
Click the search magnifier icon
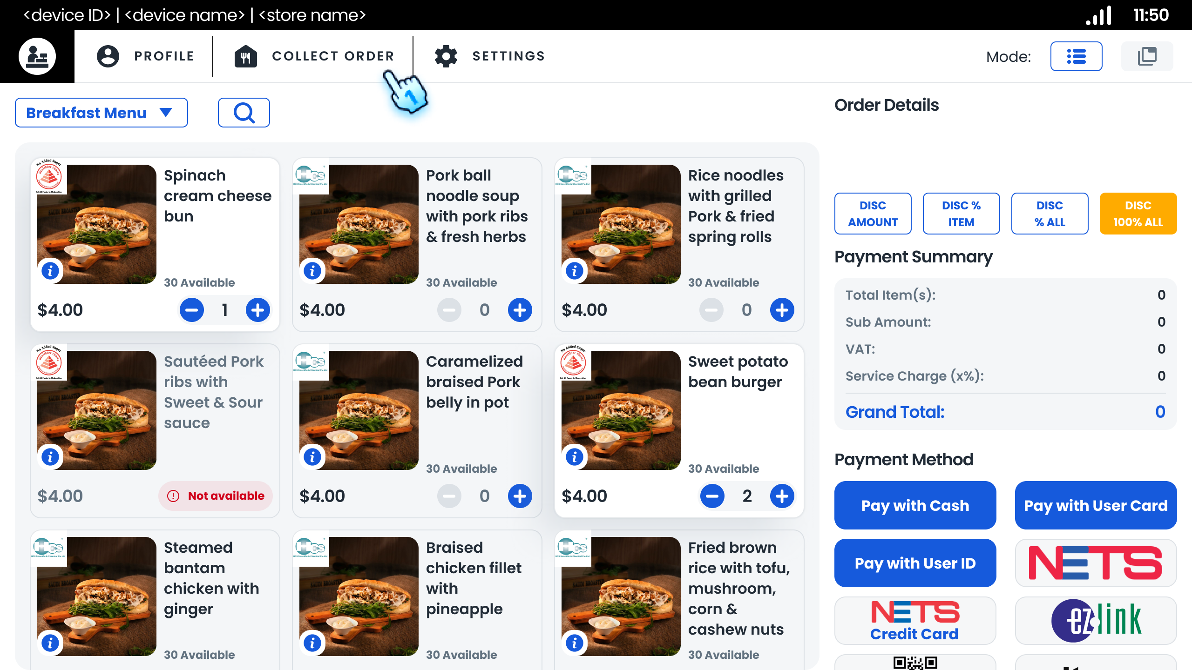[x=244, y=113]
